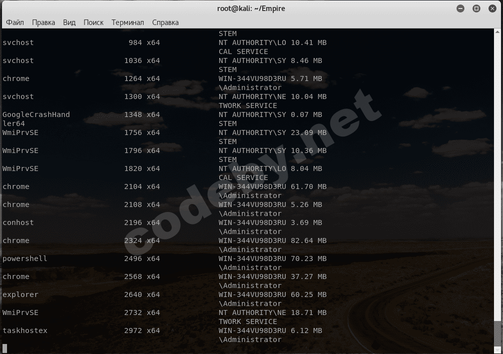This screenshot has height=354, width=503.
Task: Close the root@kali terminal window
Action: 492,8
